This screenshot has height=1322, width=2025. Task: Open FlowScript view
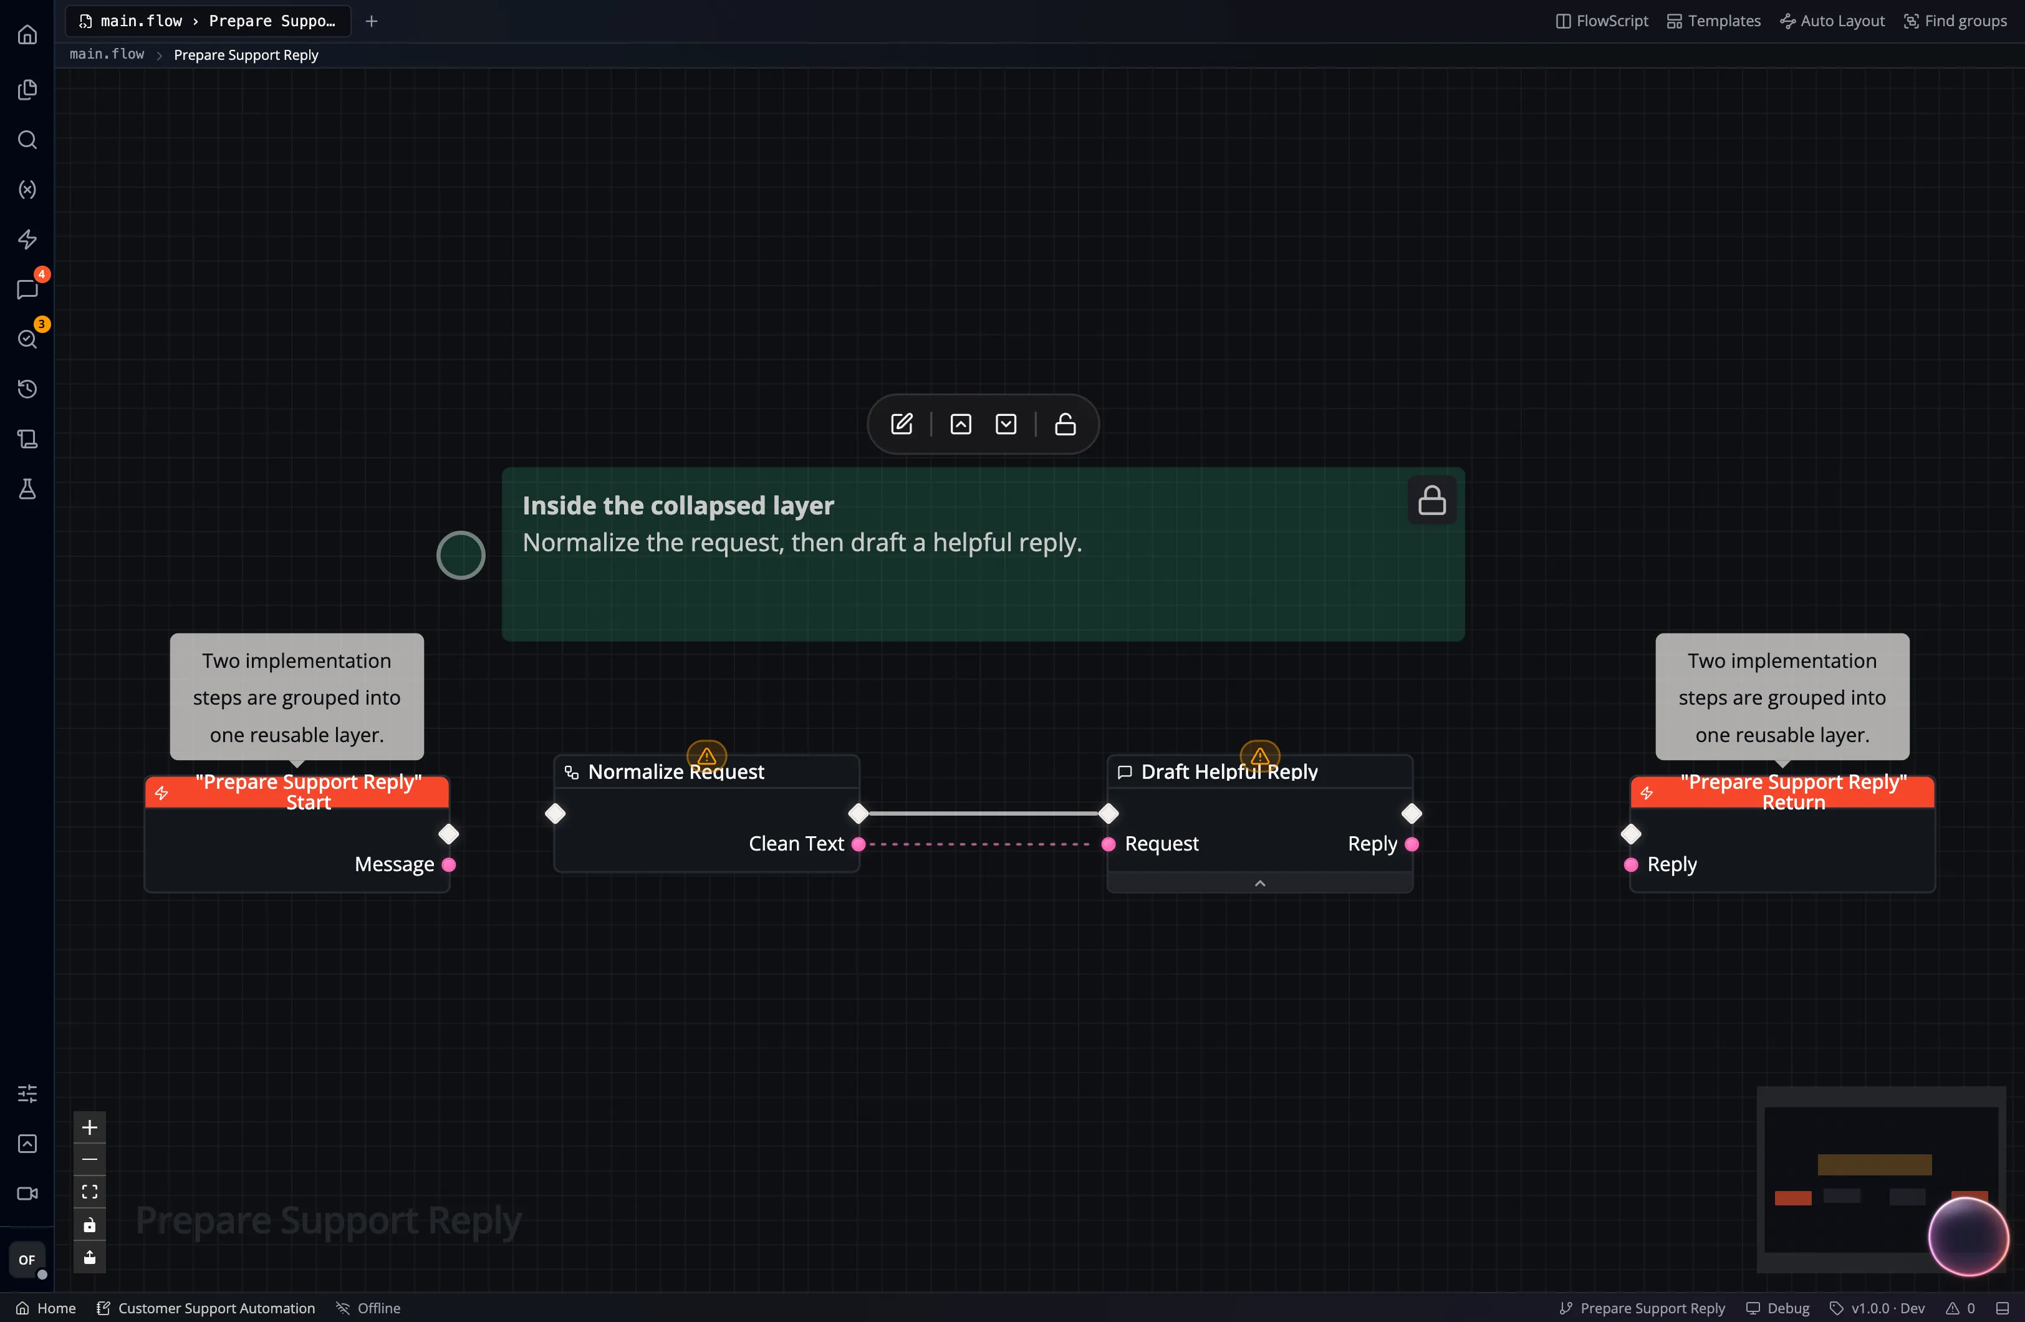click(x=1602, y=21)
